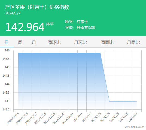Image resolution: width=146 pixels, height=130 pixels.
Task: Click the 143 value on y-axis
Action: click(7, 101)
